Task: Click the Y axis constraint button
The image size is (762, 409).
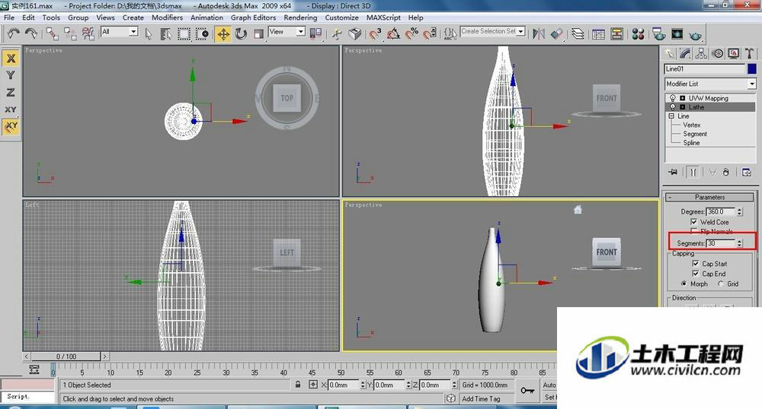Action: point(11,75)
